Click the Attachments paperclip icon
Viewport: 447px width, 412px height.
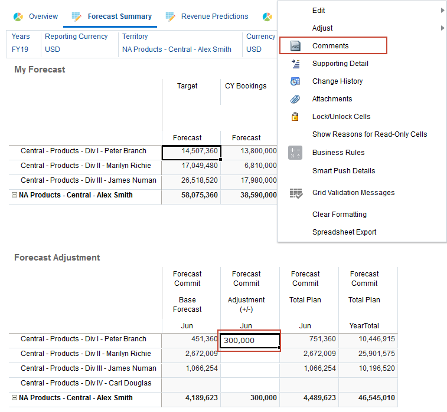pyautogui.click(x=295, y=99)
